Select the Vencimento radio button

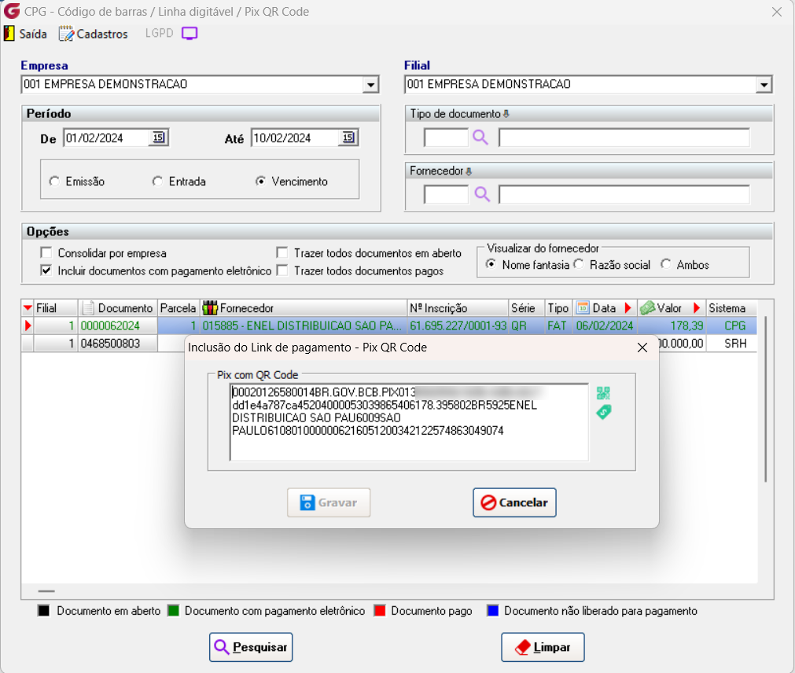tap(260, 181)
